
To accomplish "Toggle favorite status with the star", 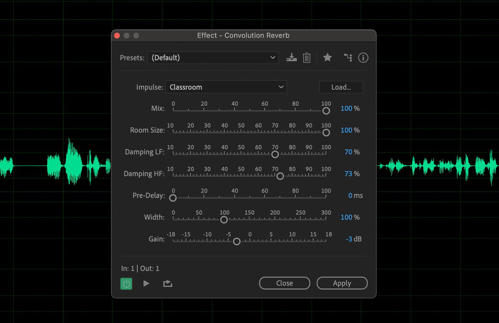I will click(x=327, y=57).
